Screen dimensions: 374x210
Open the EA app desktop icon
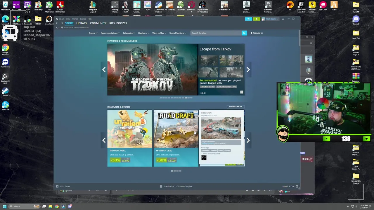pos(290,6)
